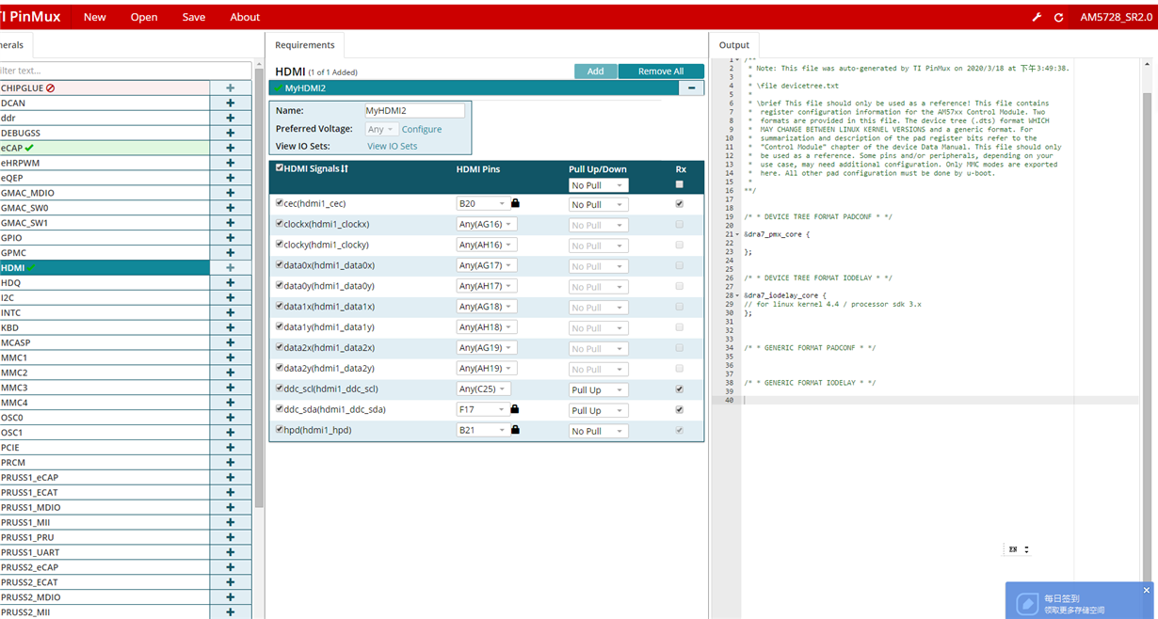Viewport: 1158px width, 619px height.
Task: Switch to the Requirements tab
Action: pyautogui.click(x=305, y=44)
